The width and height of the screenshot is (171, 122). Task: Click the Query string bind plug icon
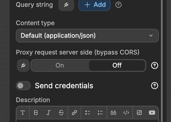(x=66, y=5)
